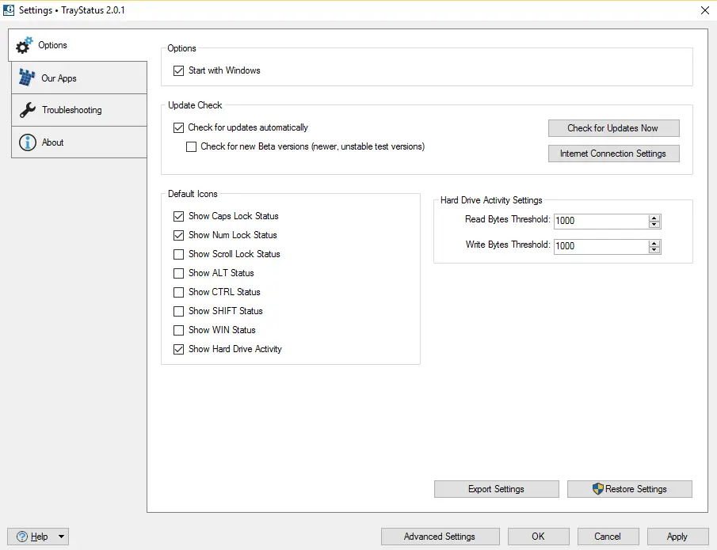Click the Read Bytes Threshold input field
This screenshot has height=550, width=717.
(x=600, y=221)
